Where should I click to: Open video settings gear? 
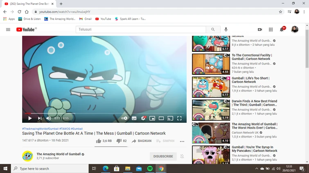[x=143, y=118]
